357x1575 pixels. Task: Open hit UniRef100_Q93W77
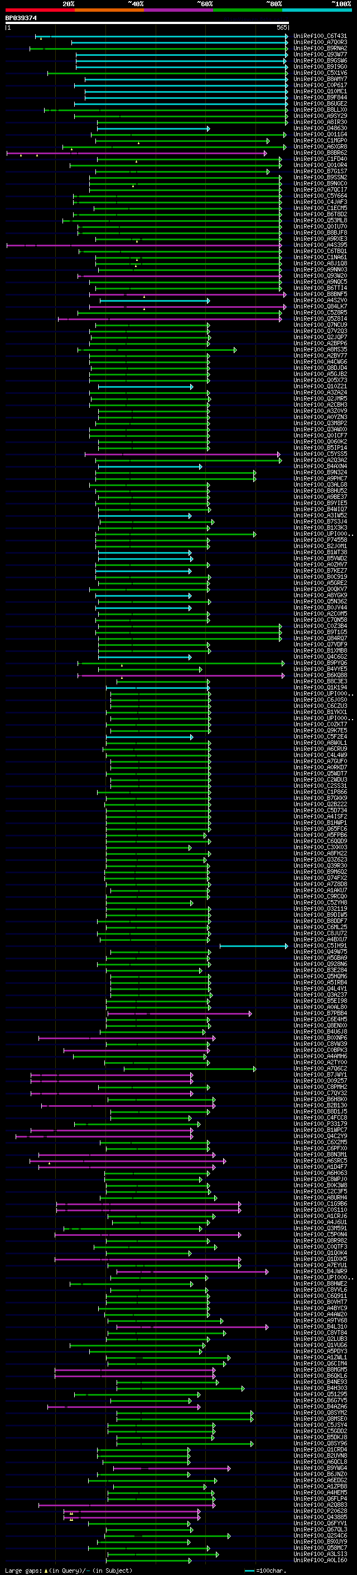[320, 54]
